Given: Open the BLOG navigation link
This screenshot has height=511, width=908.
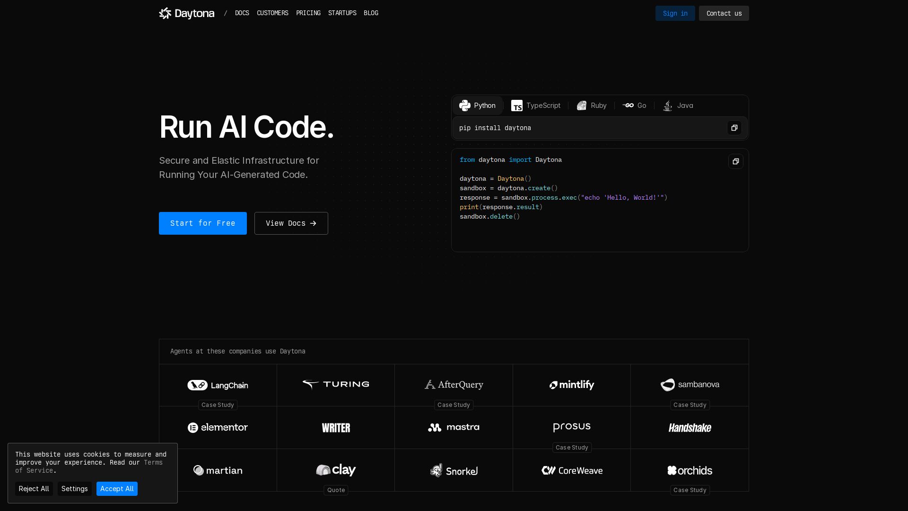Looking at the screenshot, I should pyautogui.click(x=371, y=13).
